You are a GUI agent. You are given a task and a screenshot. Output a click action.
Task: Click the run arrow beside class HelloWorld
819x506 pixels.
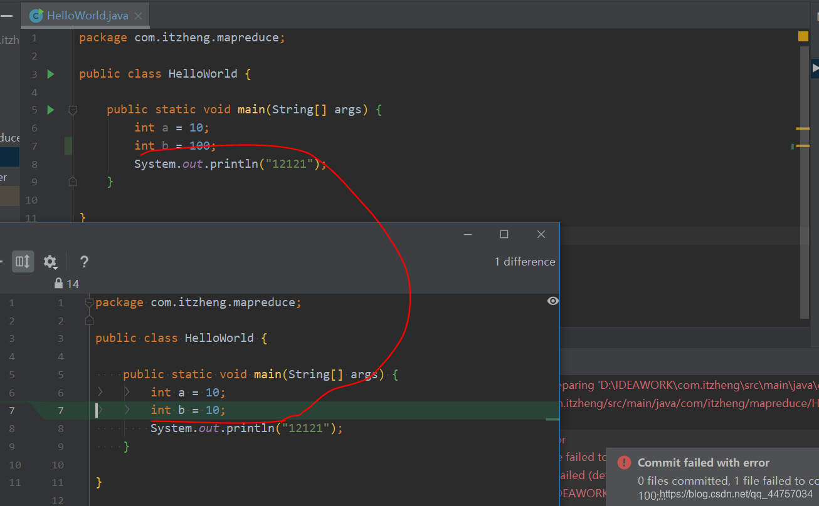tap(51, 74)
